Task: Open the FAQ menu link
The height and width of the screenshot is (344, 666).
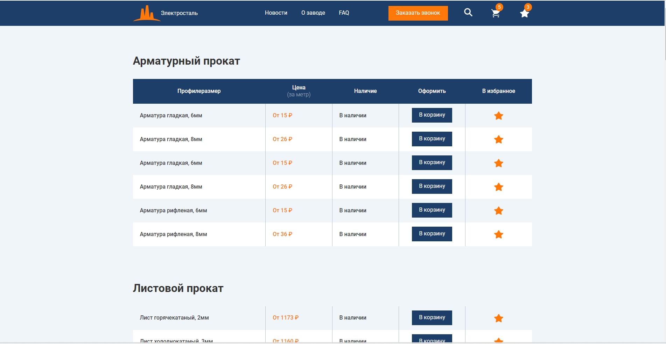Action: pyautogui.click(x=344, y=13)
